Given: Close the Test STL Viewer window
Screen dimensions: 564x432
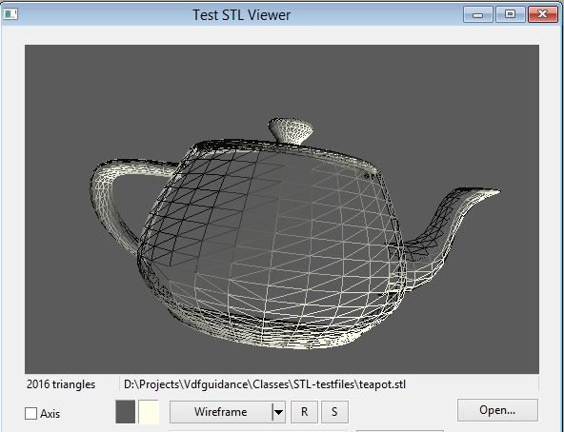Looking at the screenshot, I should pos(542,14).
